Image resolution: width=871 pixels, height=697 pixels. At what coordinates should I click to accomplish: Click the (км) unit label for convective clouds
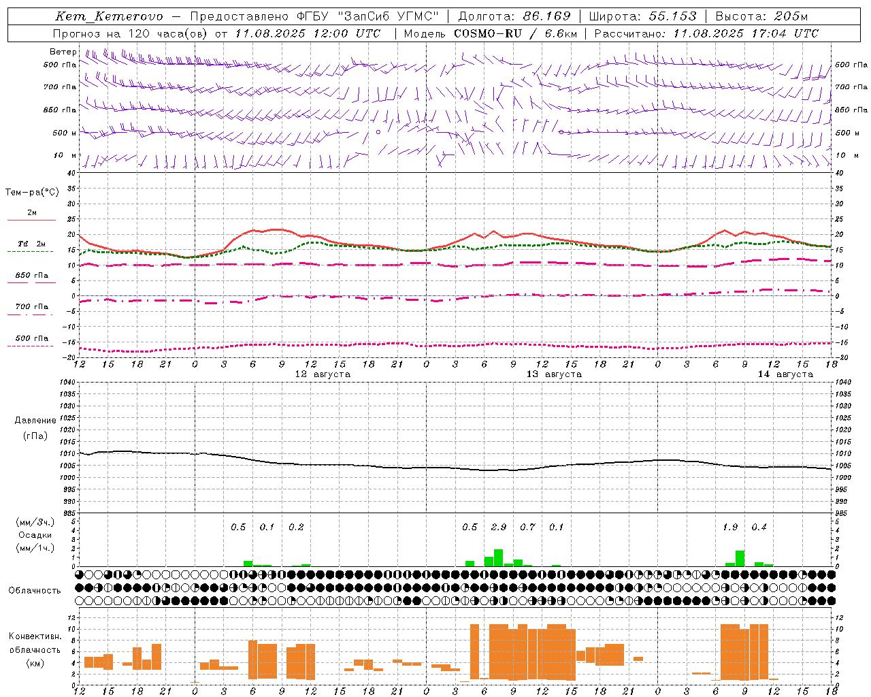tap(35, 663)
